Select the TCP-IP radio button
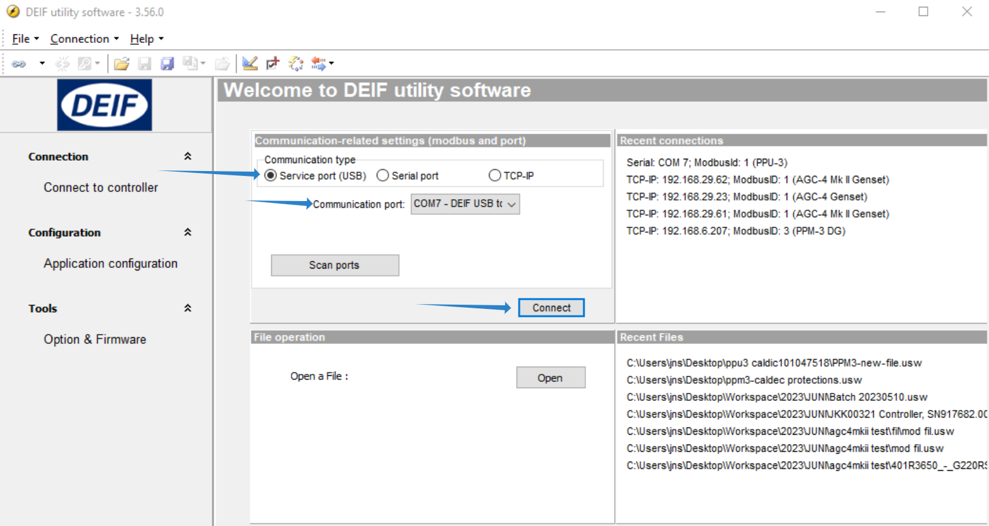The height and width of the screenshot is (526, 989). [495, 176]
